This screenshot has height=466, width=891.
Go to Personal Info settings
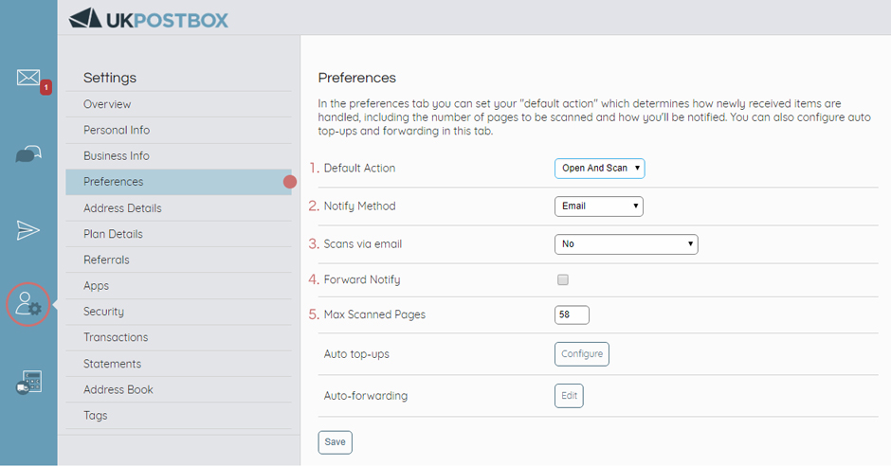pos(117,130)
